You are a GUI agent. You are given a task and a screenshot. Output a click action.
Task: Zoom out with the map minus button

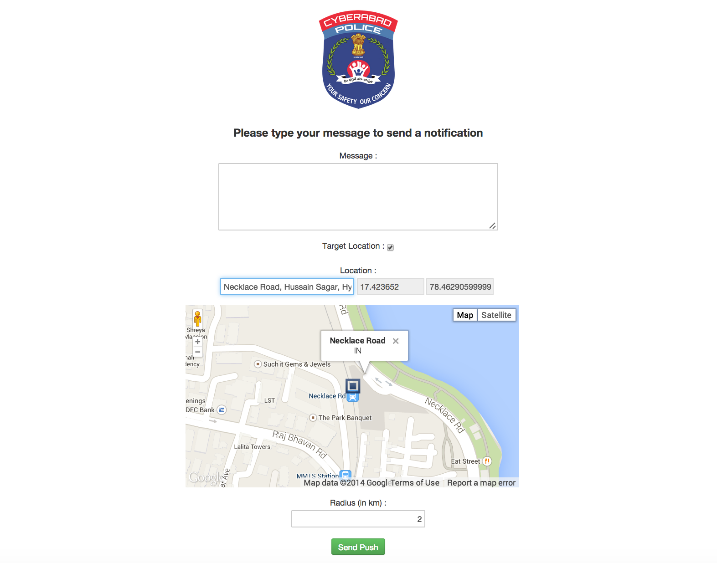(x=198, y=352)
